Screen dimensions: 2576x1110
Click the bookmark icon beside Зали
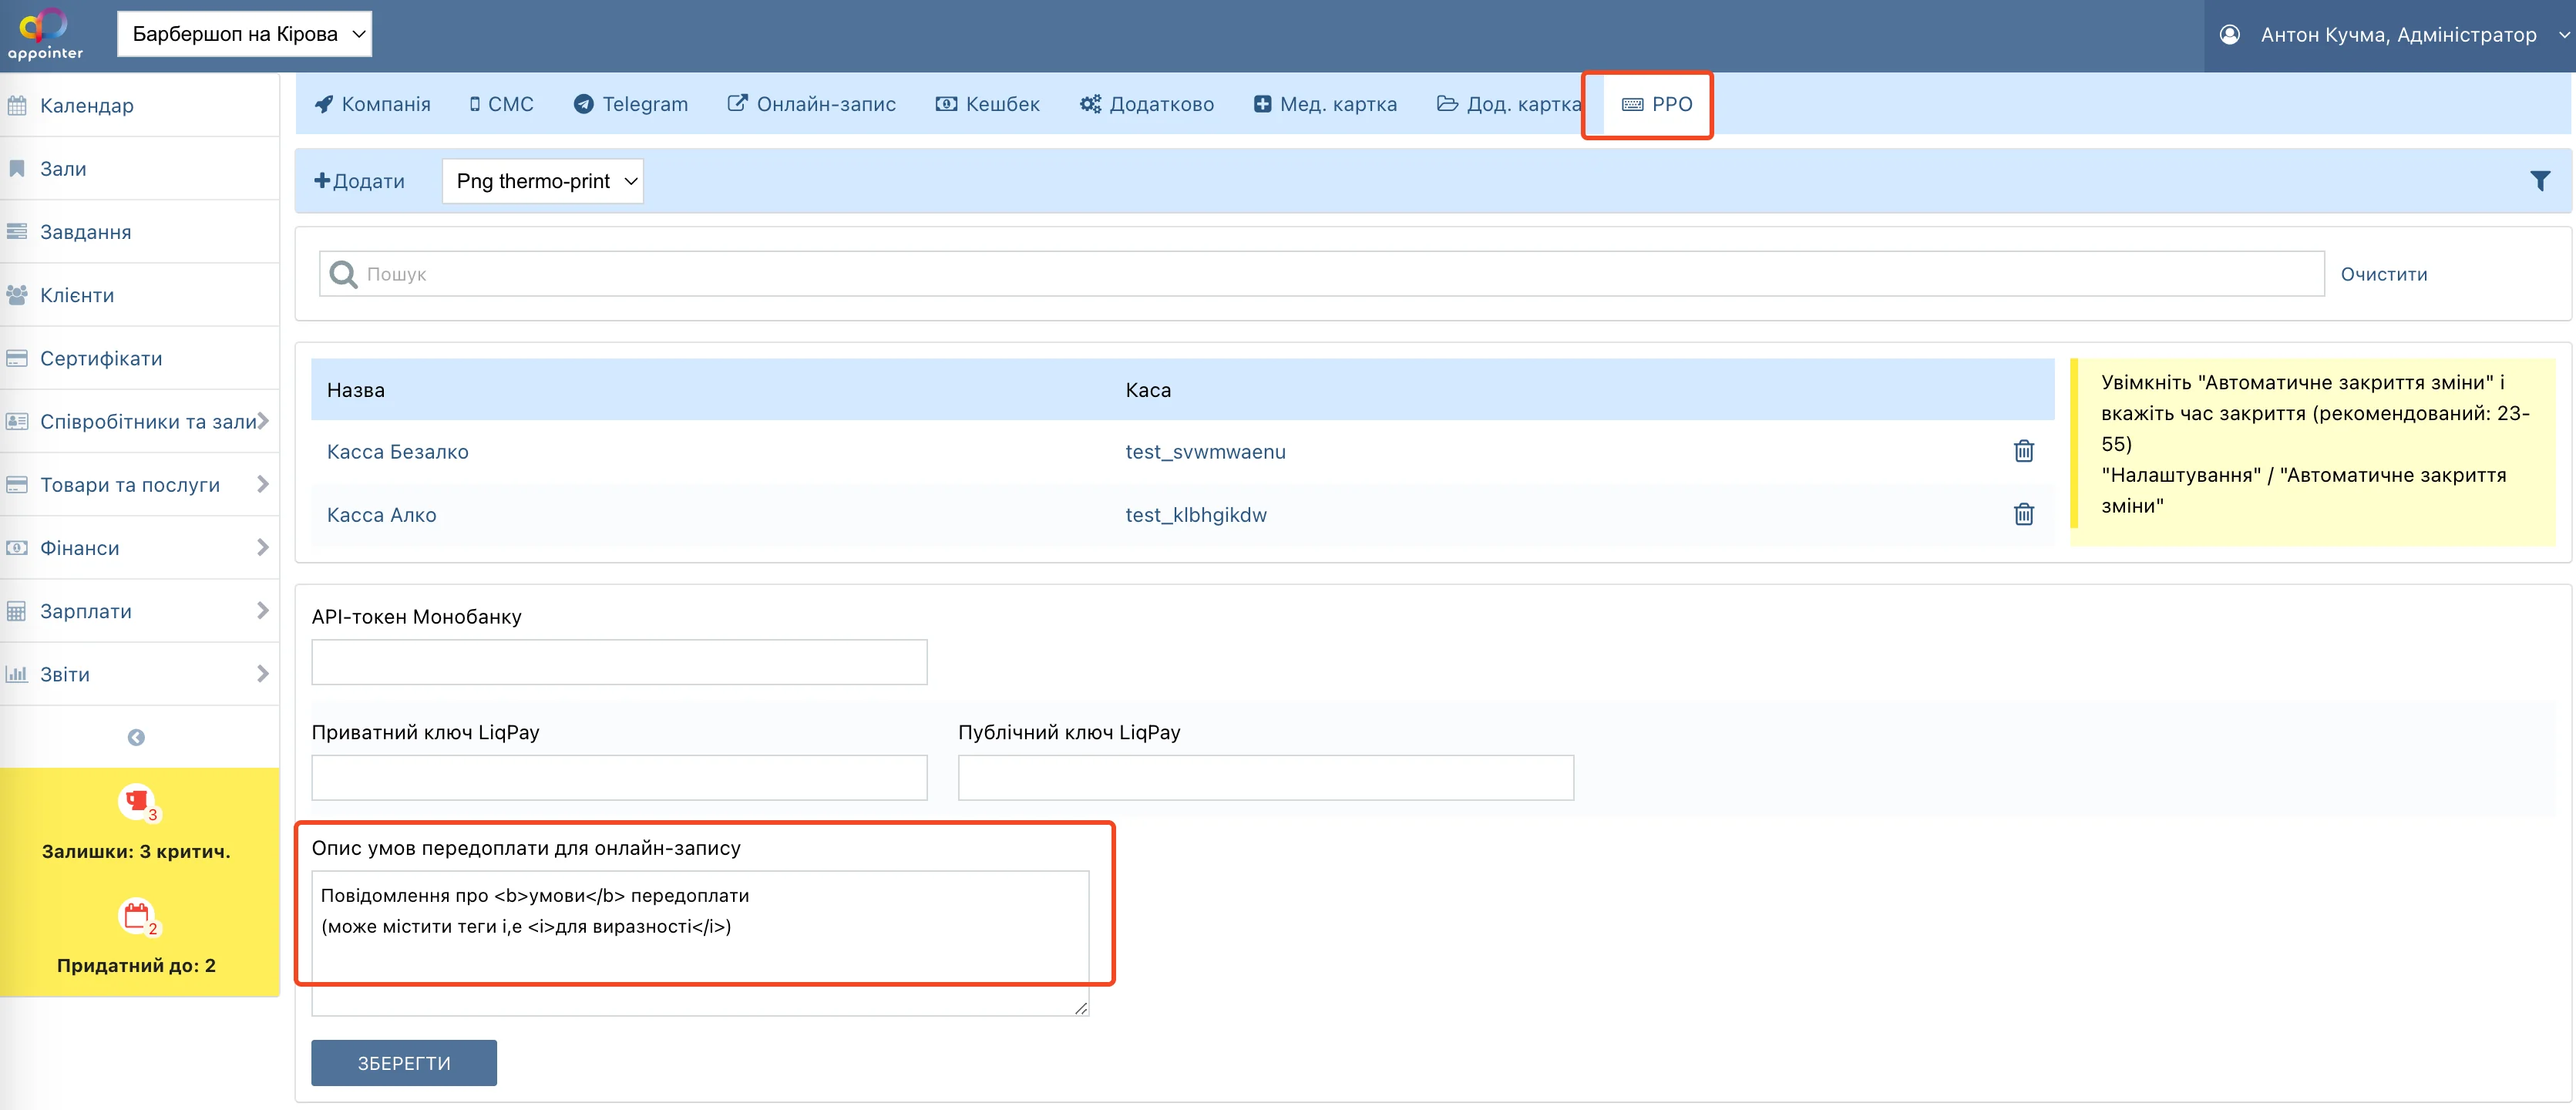click(x=17, y=168)
